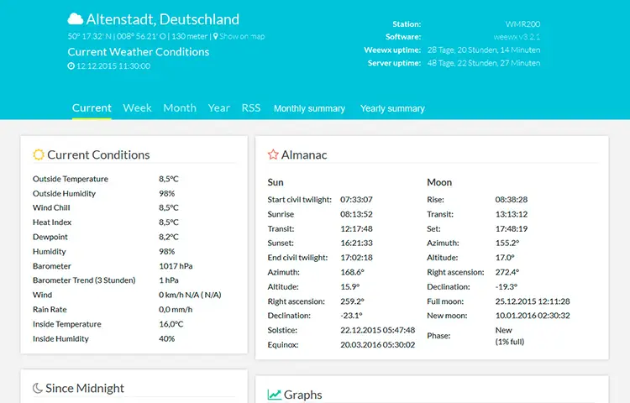Click the Heat Index label
Image resolution: width=630 pixels, height=403 pixels.
52,222
